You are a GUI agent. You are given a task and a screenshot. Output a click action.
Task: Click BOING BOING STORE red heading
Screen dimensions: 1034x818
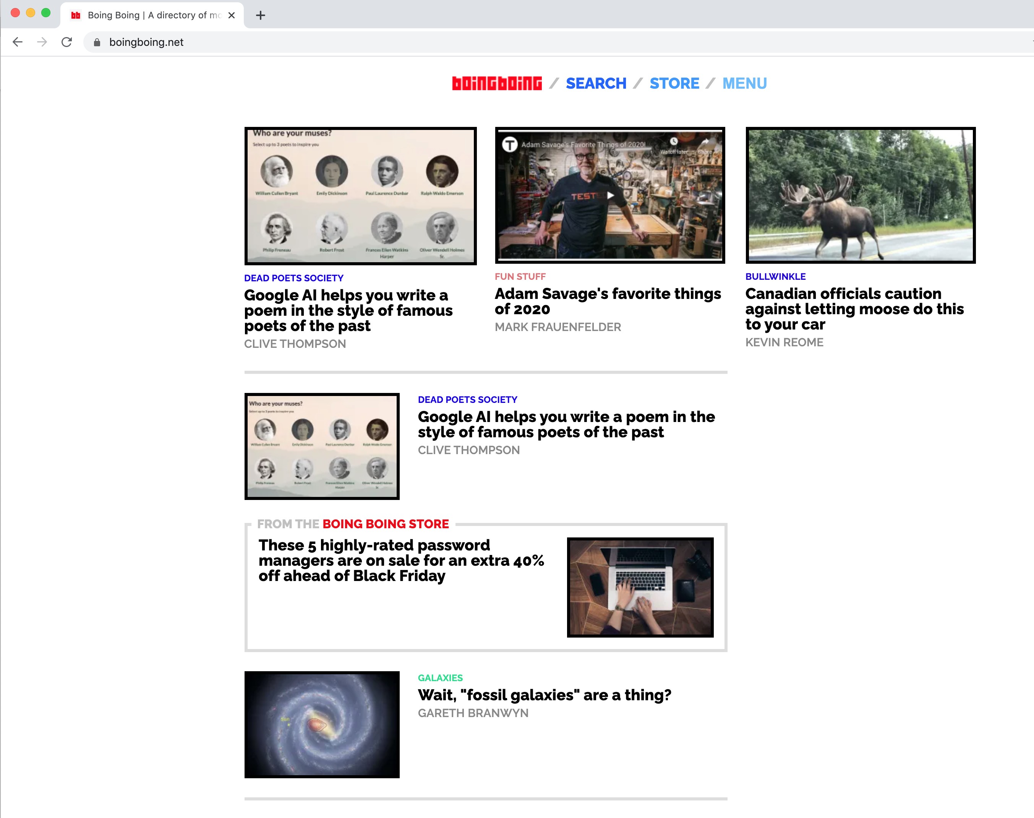point(386,524)
